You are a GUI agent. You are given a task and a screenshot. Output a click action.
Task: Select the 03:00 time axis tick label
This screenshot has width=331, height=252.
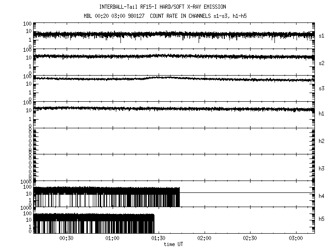click(x=297, y=238)
